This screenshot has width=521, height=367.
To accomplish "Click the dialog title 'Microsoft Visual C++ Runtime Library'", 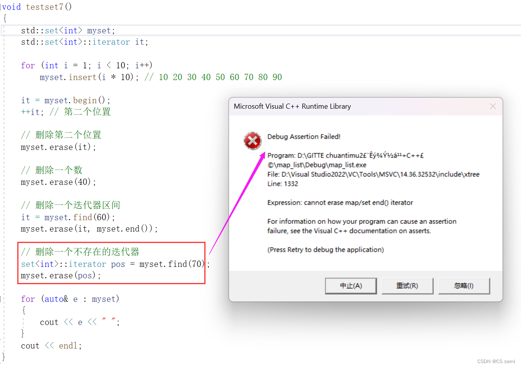I will pyautogui.click(x=292, y=106).
